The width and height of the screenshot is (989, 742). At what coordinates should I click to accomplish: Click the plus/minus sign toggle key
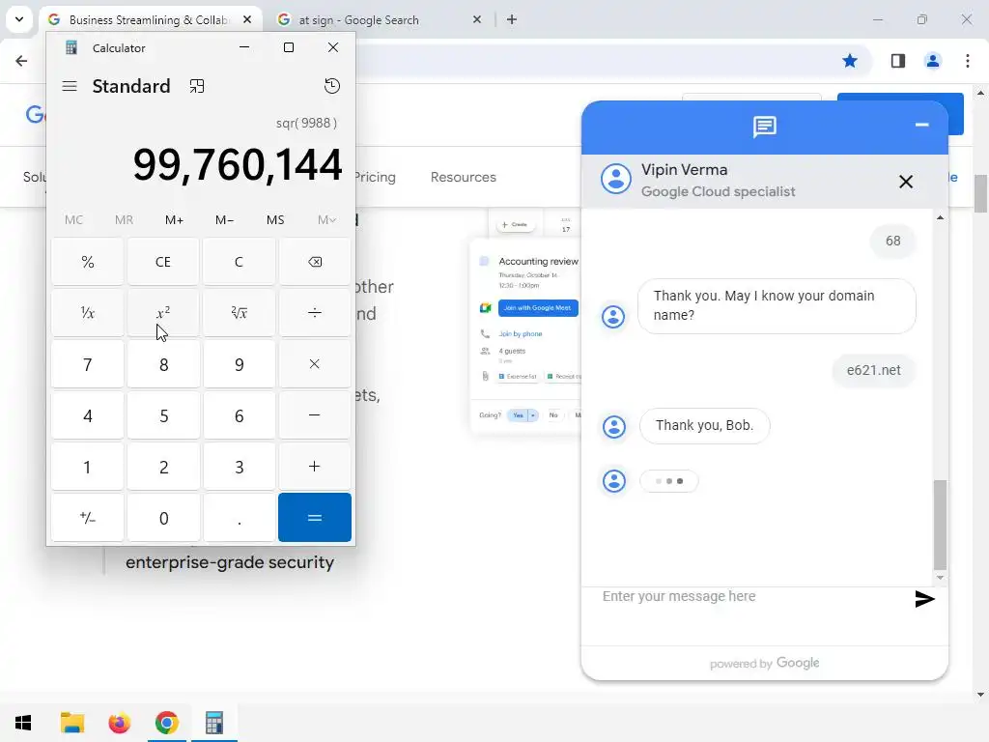point(88,518)
